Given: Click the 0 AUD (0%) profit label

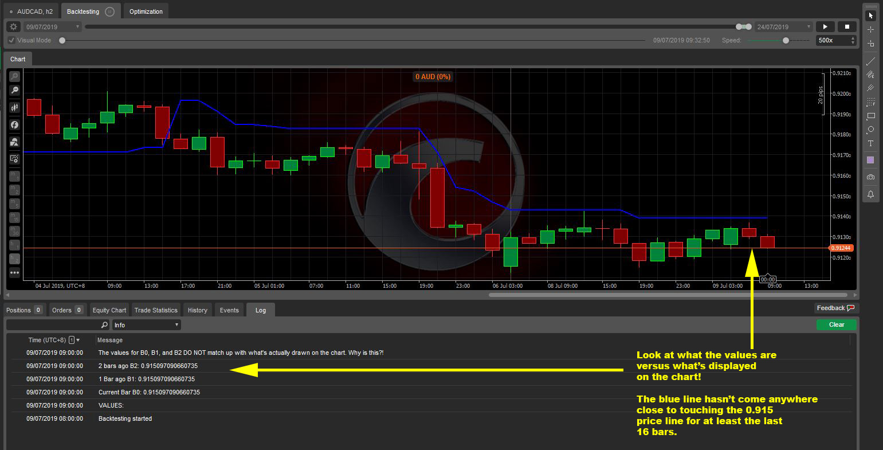Looking at the screenshot, I should coord(433,77).
